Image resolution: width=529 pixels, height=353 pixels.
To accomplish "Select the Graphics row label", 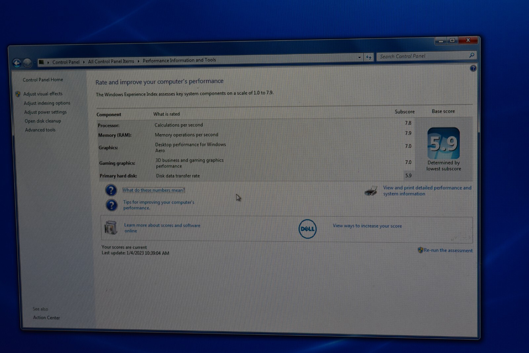I will 108,148.
